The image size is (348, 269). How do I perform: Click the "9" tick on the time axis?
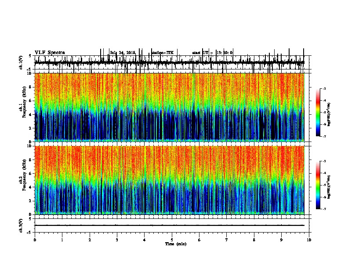pyautogui.click(x=281, y=240)
